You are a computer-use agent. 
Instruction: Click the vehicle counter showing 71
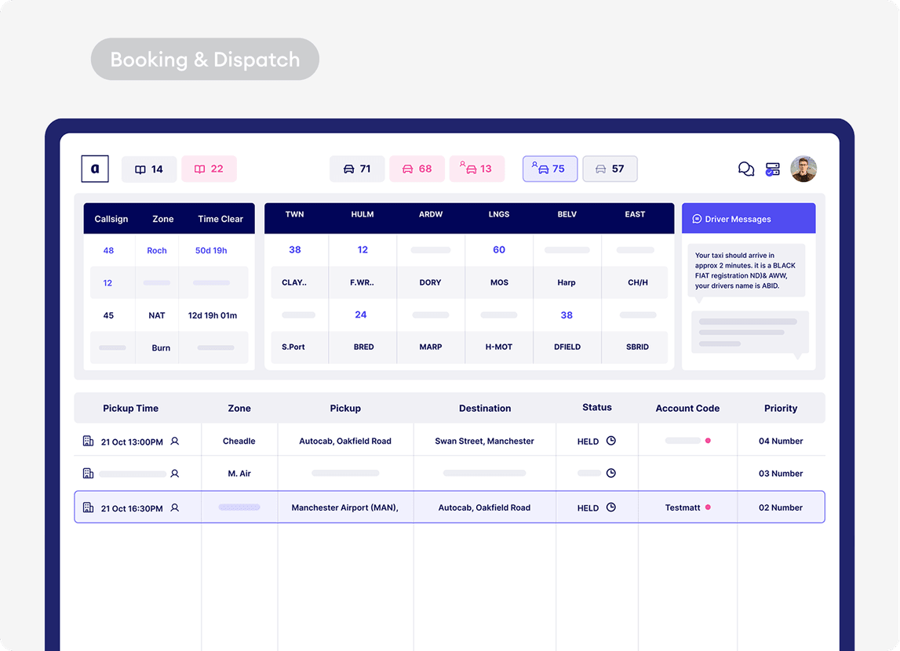[x=357, y=169]
